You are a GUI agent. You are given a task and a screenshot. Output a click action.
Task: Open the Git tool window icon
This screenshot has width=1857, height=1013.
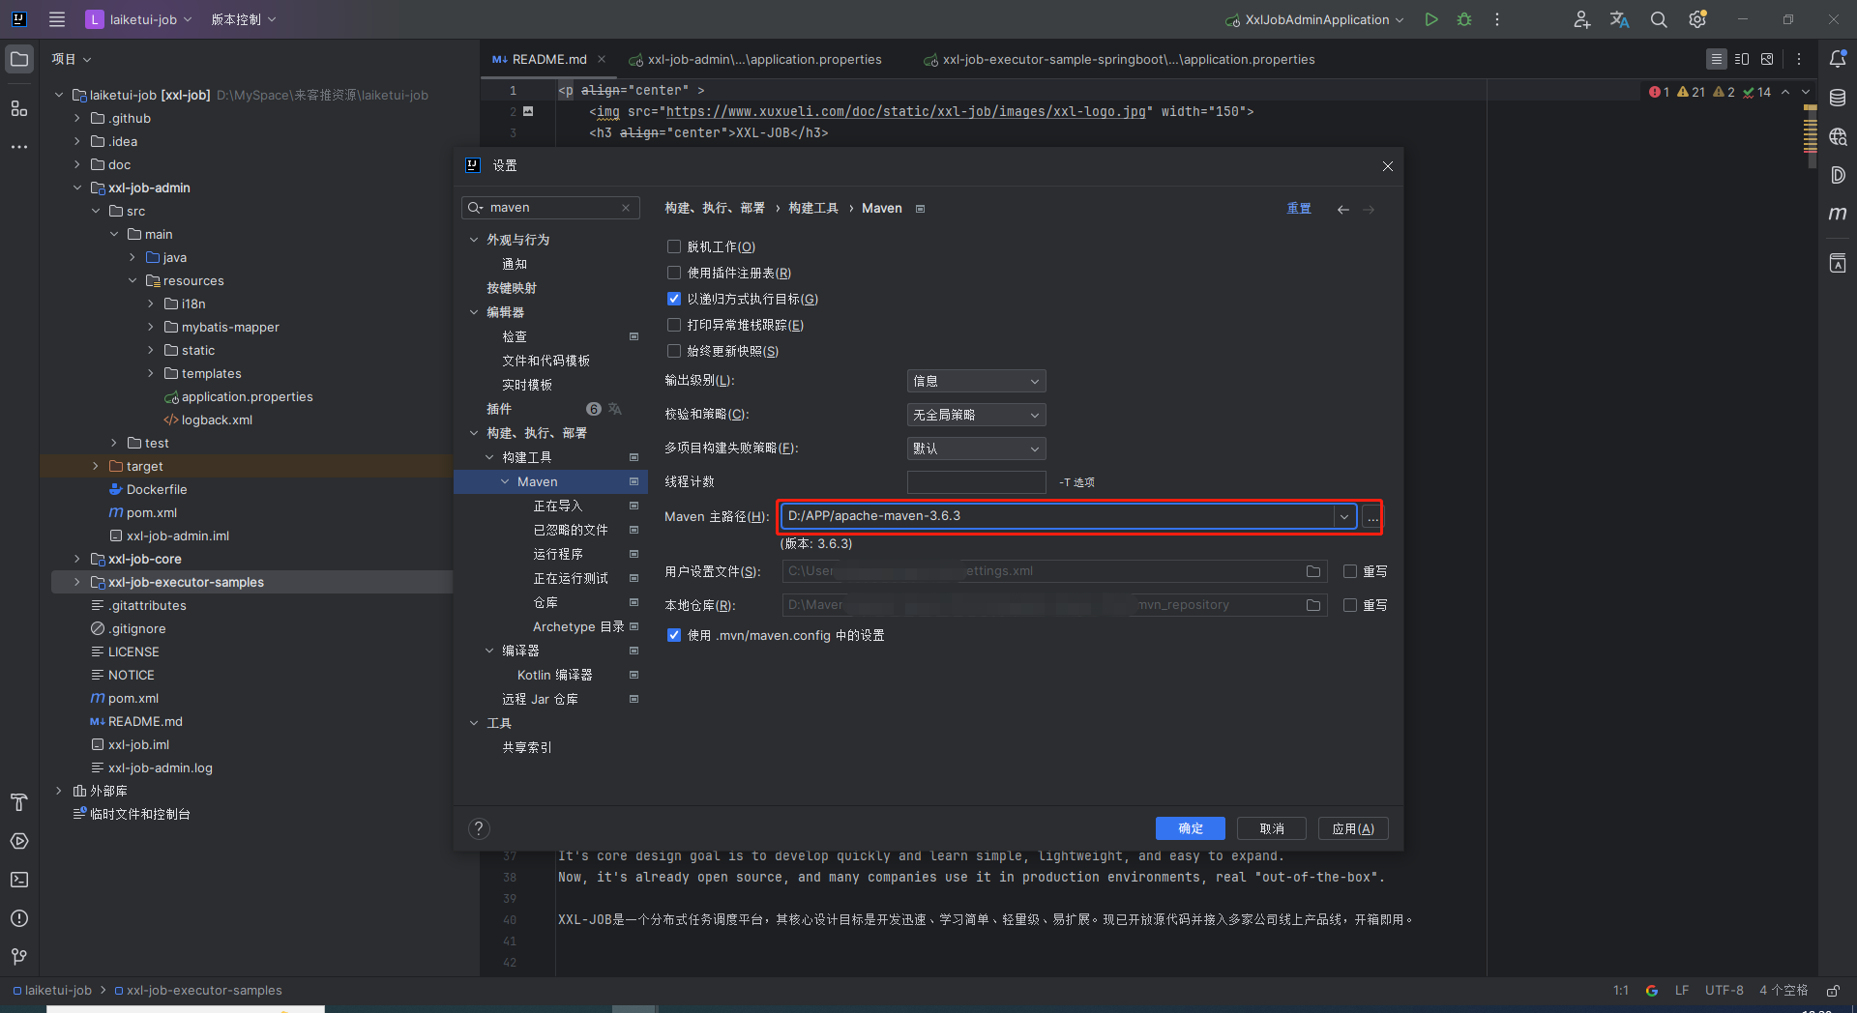click(x=19, y=957)
